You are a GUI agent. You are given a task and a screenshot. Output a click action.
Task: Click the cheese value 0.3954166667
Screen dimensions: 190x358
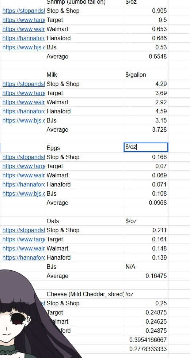[x=146, y=339]
